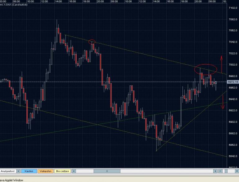Click the 7082.0 price axis label

233,19
